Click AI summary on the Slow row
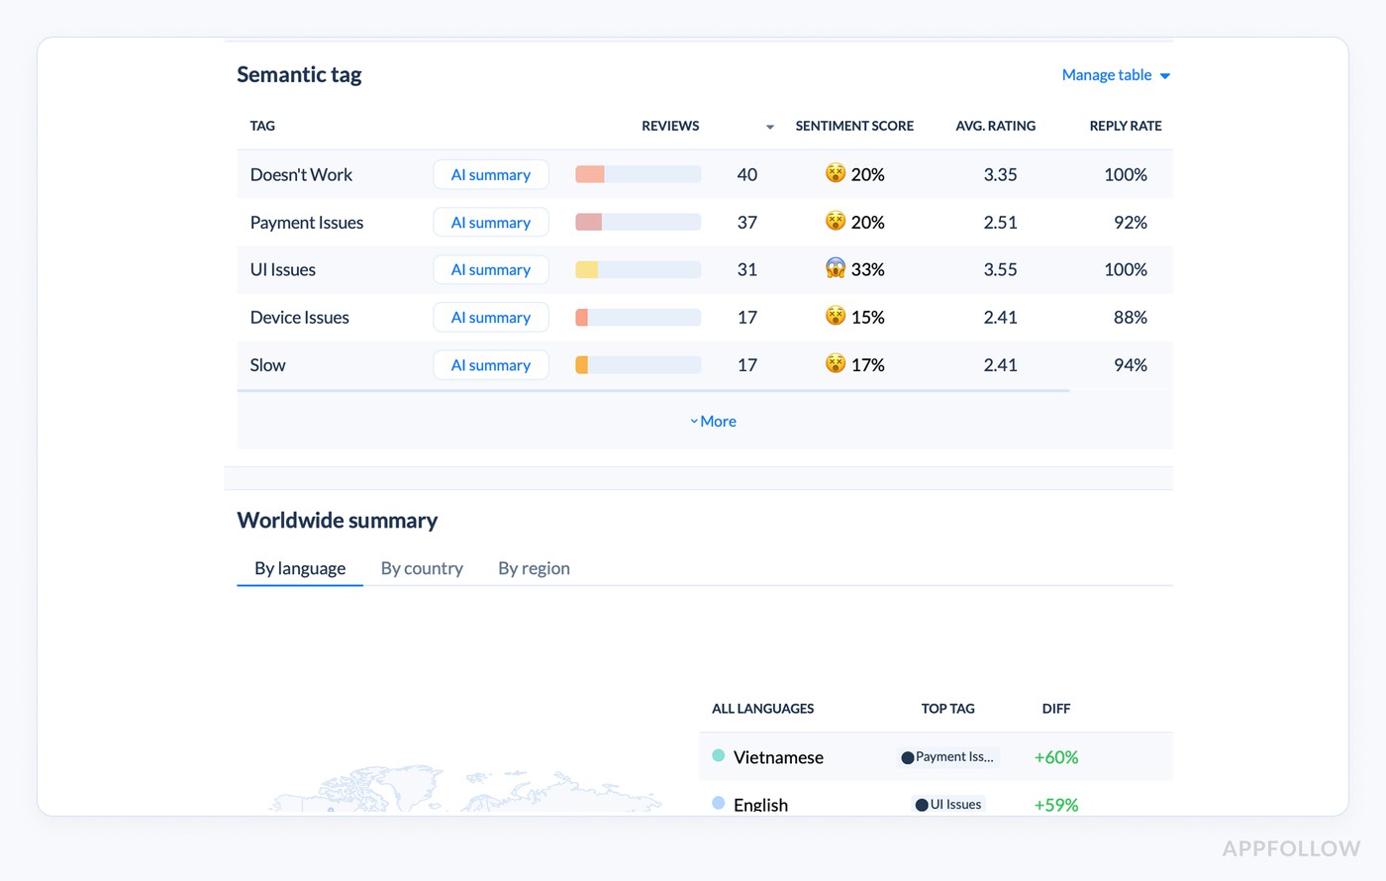Viewport: 1386px width, 881px height. (490, 364)
